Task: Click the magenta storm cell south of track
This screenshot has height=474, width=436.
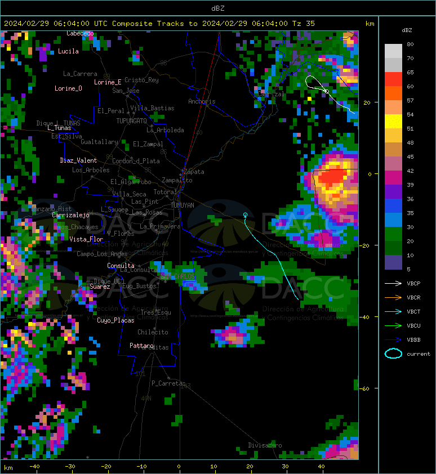Action: (x=234, y=335)
